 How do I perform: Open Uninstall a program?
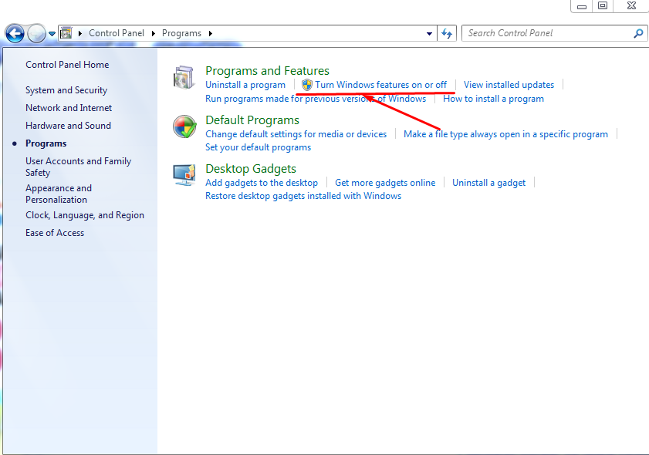pyautogui.click(x=245, y=85)
